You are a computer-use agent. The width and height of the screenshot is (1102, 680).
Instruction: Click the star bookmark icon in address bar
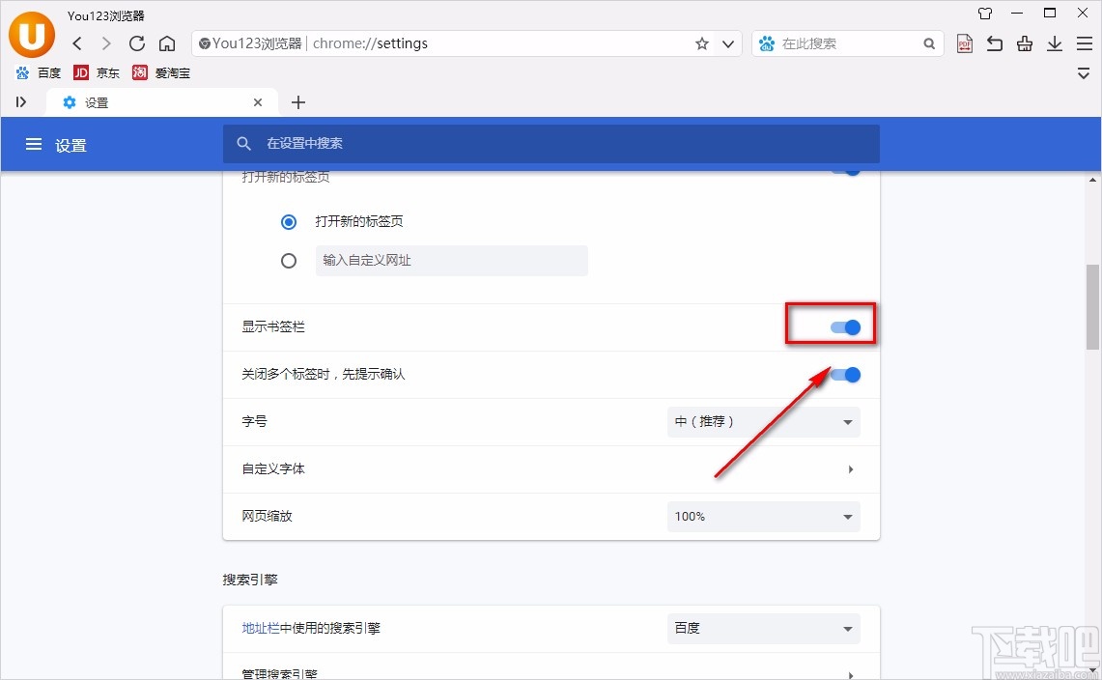pyautogui.click(x=702, y=43)
